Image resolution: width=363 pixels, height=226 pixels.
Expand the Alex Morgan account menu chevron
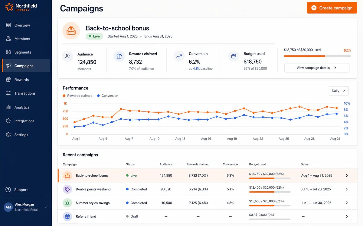click(46, 207)
